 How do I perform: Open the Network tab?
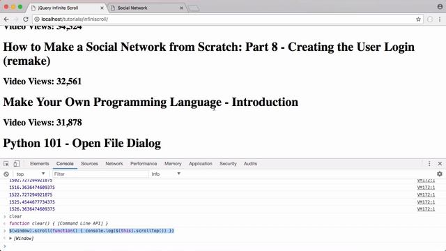click(114, 164)
